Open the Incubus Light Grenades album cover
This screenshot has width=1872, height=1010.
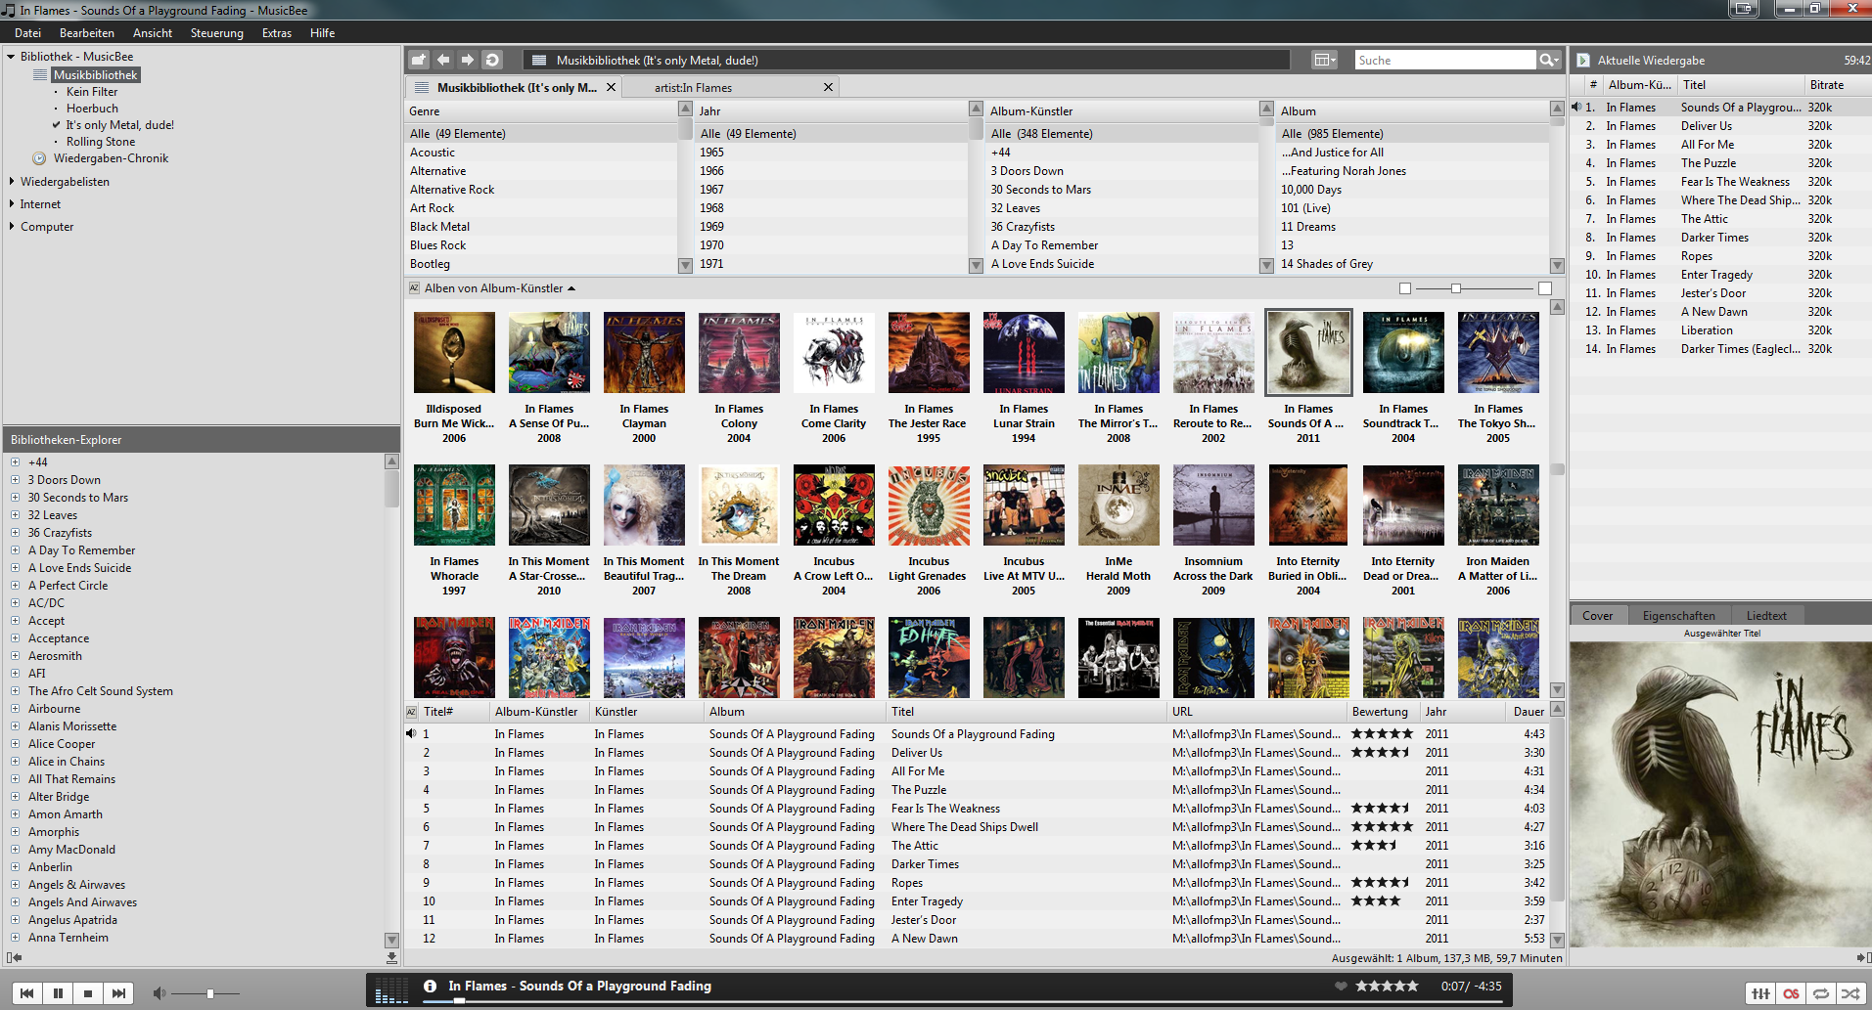tap(929, 505)
